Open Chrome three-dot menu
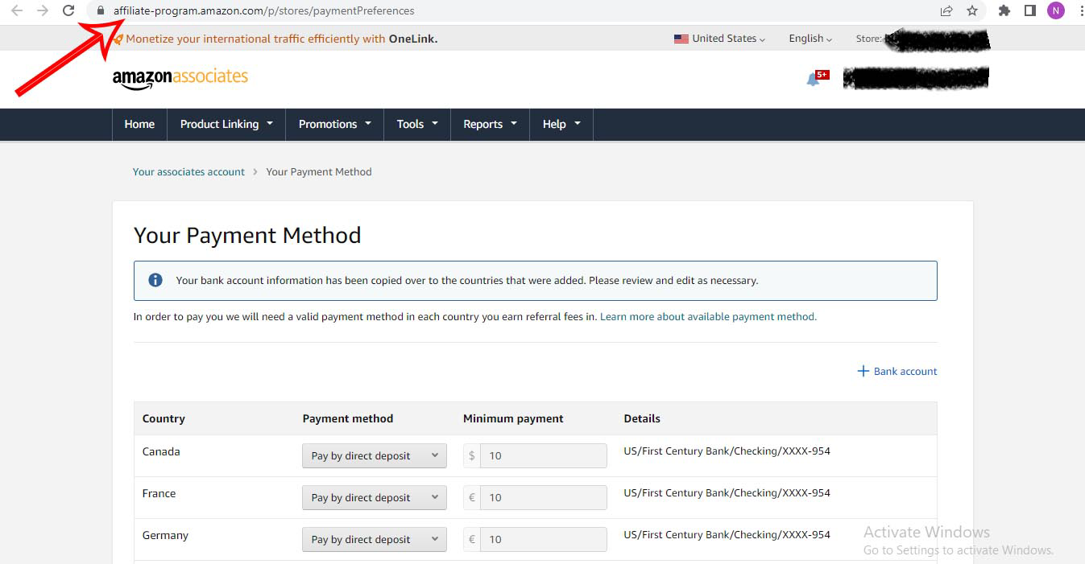 click(x=1081, y=11)
